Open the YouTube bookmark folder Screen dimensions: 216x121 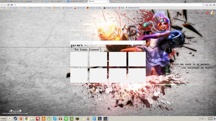23,8
